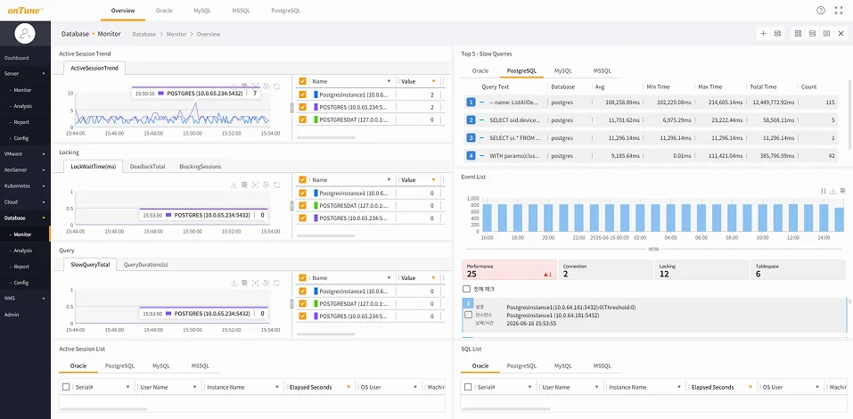Click zoom-in plus icon on Locking chart
This screenshot has height=419, width=853.
click(266, 185)
